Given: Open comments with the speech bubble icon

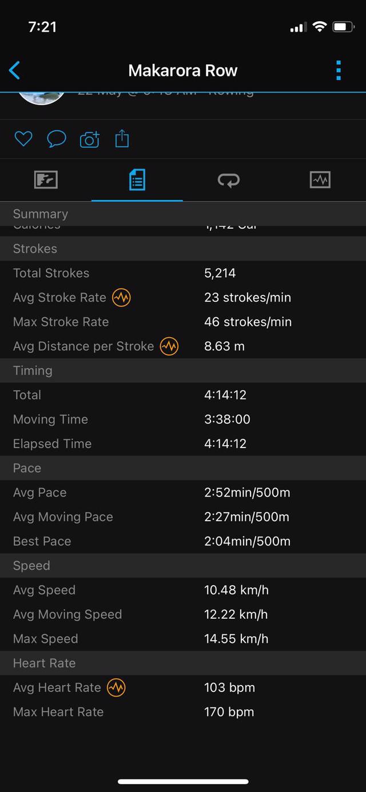Looking at the screenshot, I should (56, 139).
